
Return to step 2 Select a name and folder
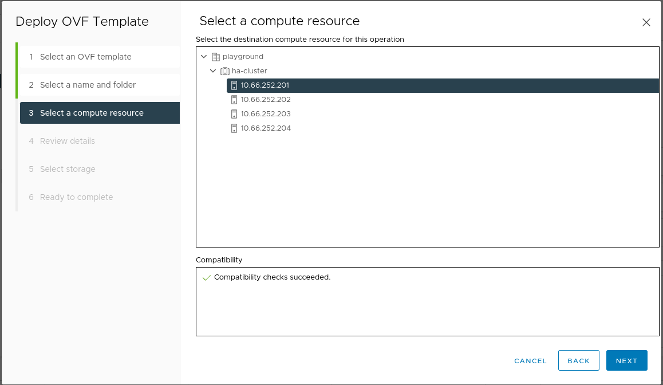point(88,85)
